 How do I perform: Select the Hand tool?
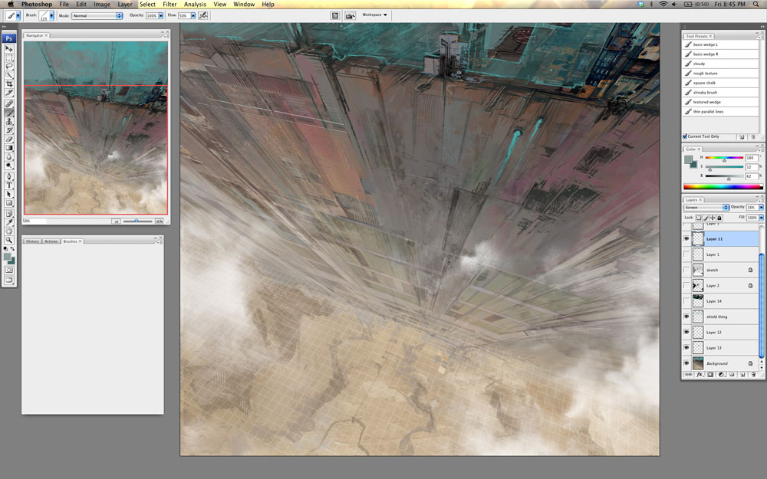coord(8,231)
